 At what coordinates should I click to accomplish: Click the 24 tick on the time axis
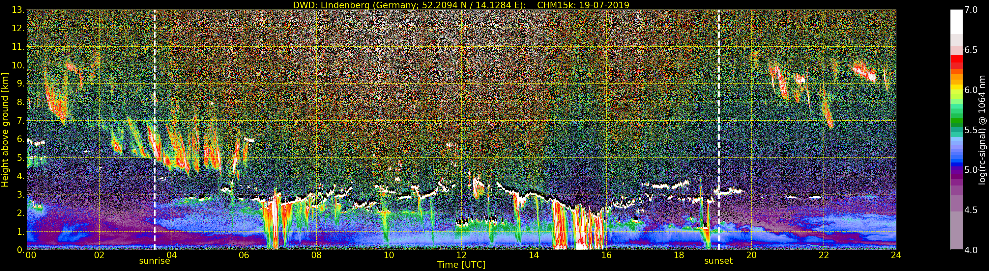(x=896, y=255)
